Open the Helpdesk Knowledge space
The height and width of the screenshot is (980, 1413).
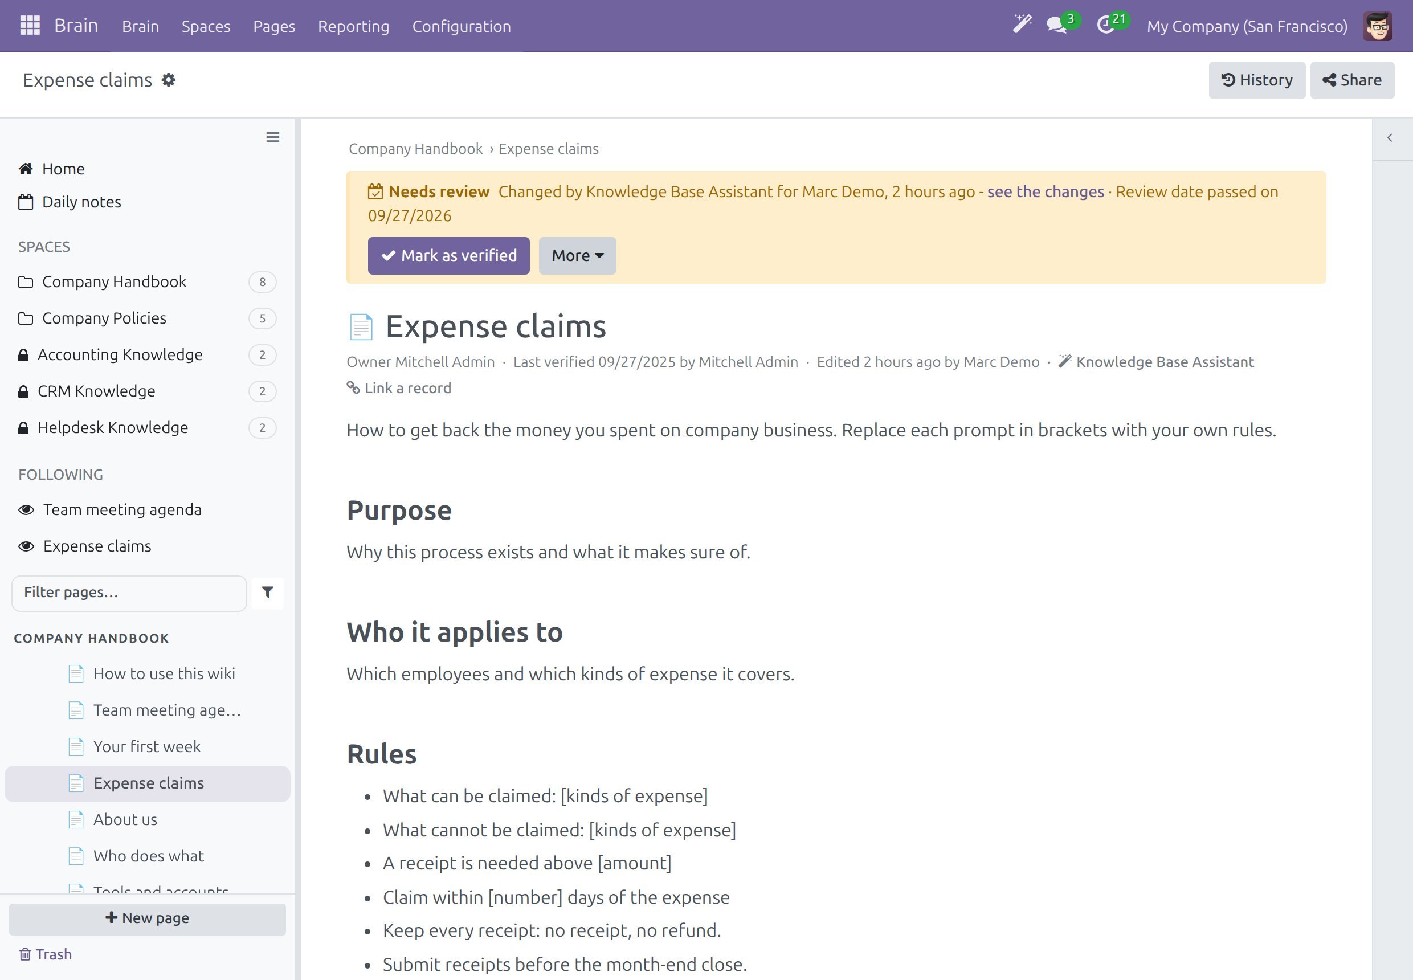[x=148, y=428]
